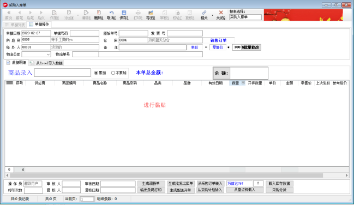Image resolution: width=354 pixels, height=205 pixels.
Task: Click the 商品录入 input field
Action: (x=63, y=73)
